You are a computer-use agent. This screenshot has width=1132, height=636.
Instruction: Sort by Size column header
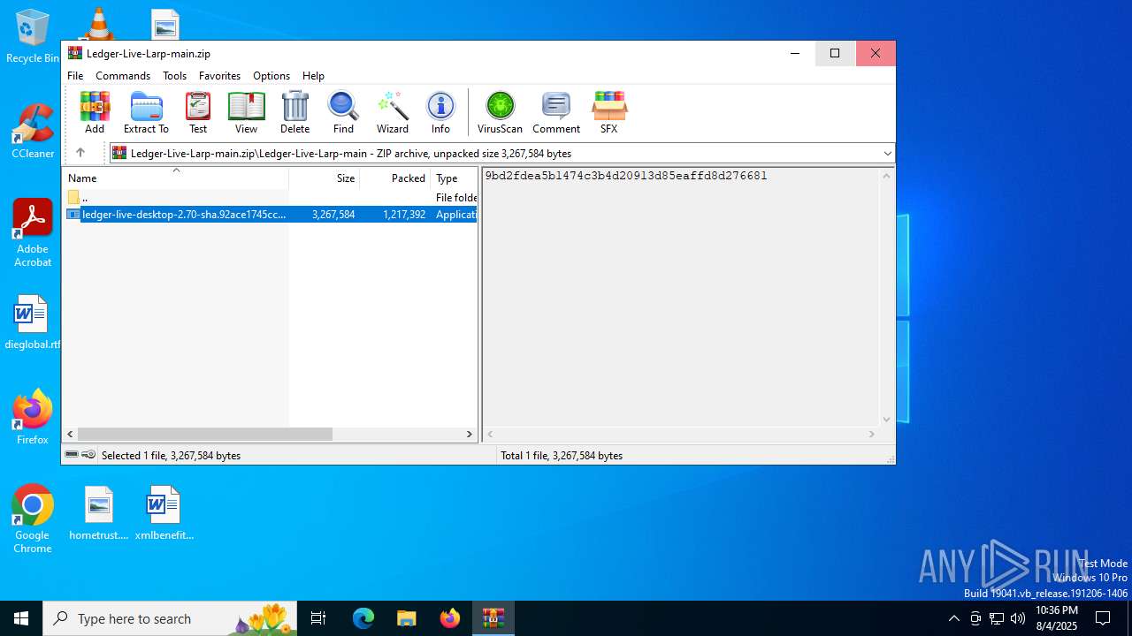325,178
